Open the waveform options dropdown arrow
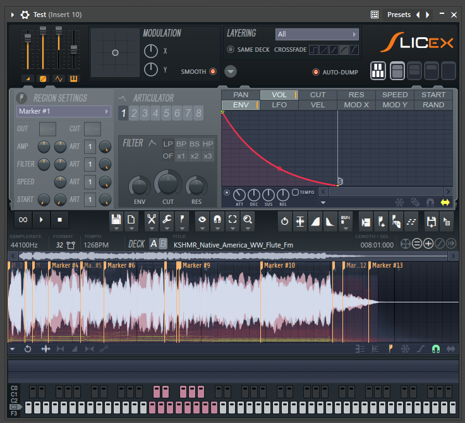The height and width of the screenshot is (423, 465). (x=12, y=349)
